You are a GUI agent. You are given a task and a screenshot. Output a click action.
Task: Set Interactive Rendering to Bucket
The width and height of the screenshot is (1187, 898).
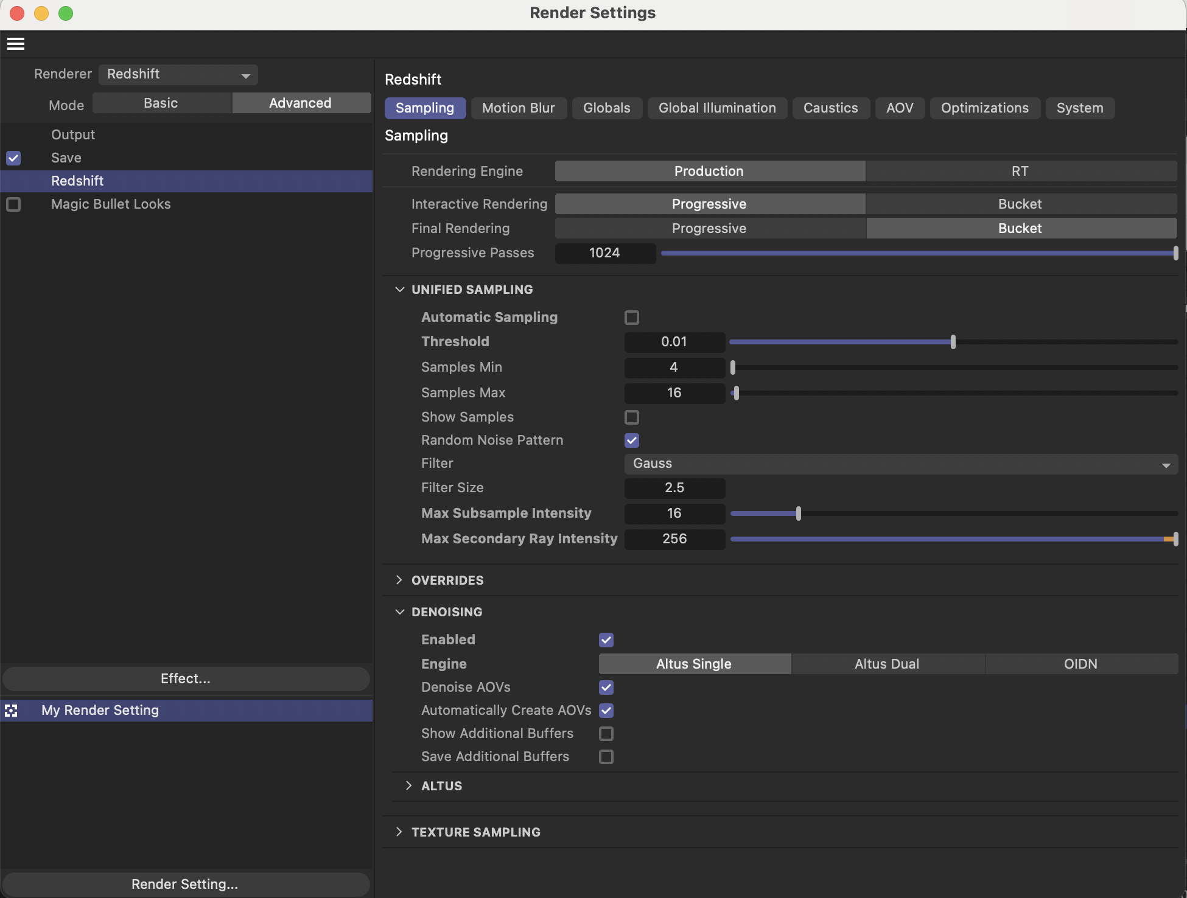coord(1021,204)
